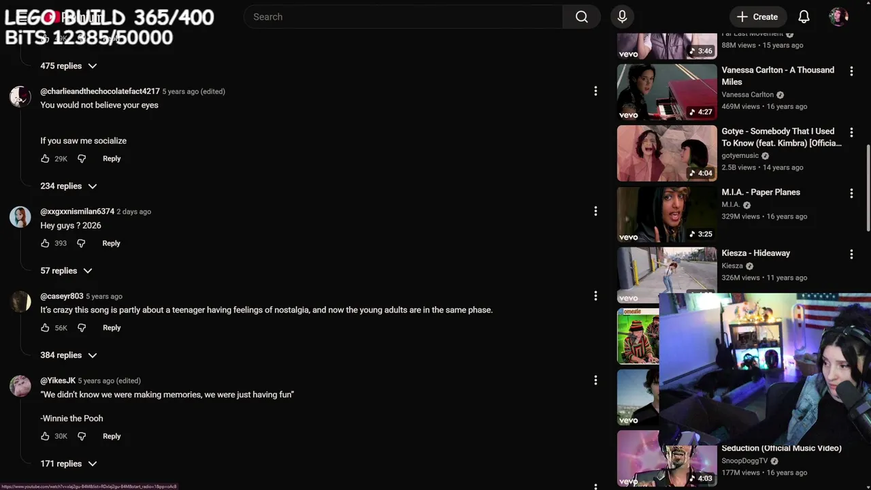Open the Kiesza Hideaway video thumbnail
871x490 pixels.
[667, 275]
